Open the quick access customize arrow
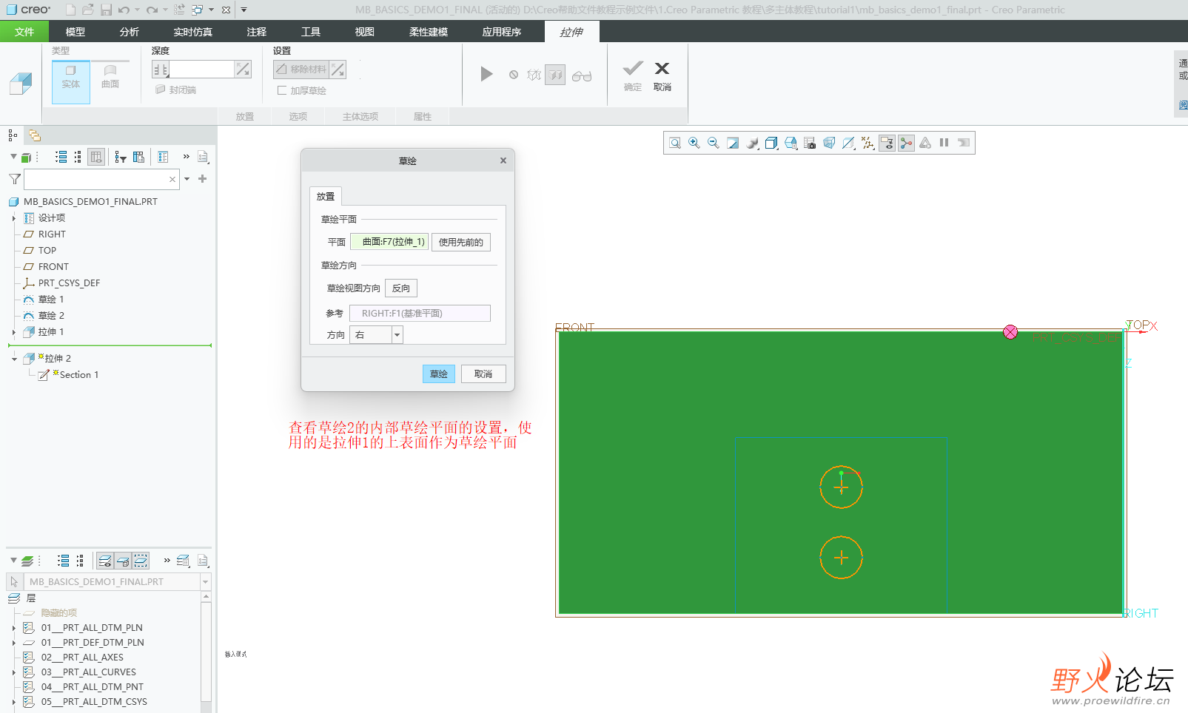This screenshot has height=713, width=1188. [x=244, y=10]
